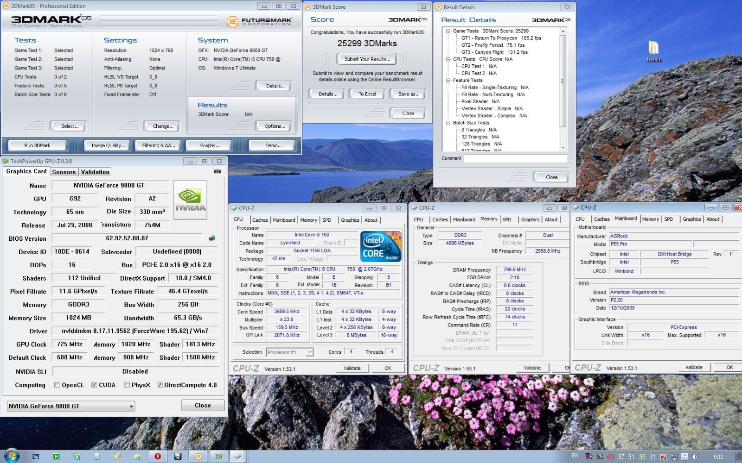The height and width of the screenshot is (463, 742).
Task: Click the Result Details vertical scrollbar
Action: pos(563,89)
